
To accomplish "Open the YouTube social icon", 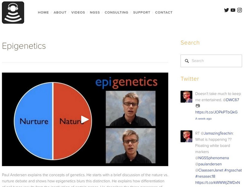I will tap(233, 10).
